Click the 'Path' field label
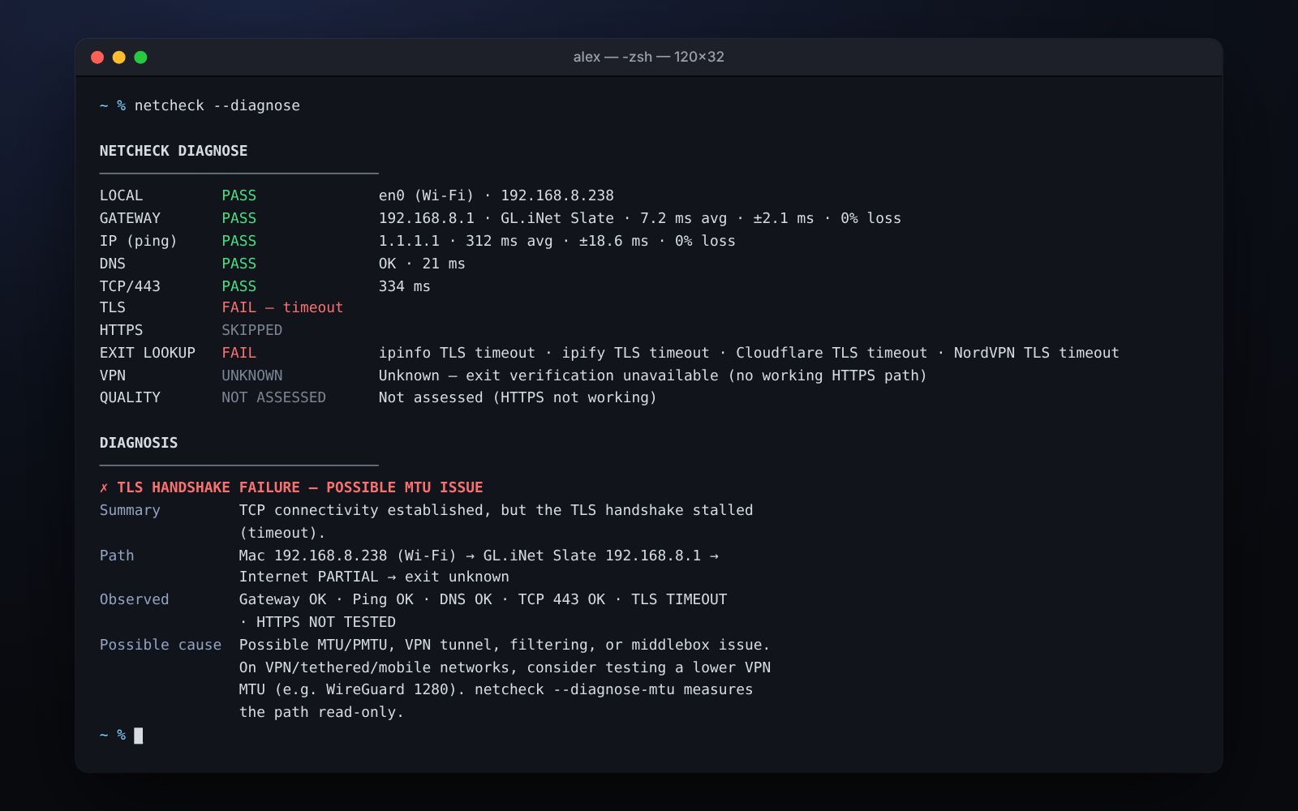This screenshot has width=1298, height=811. pos(117,556)
